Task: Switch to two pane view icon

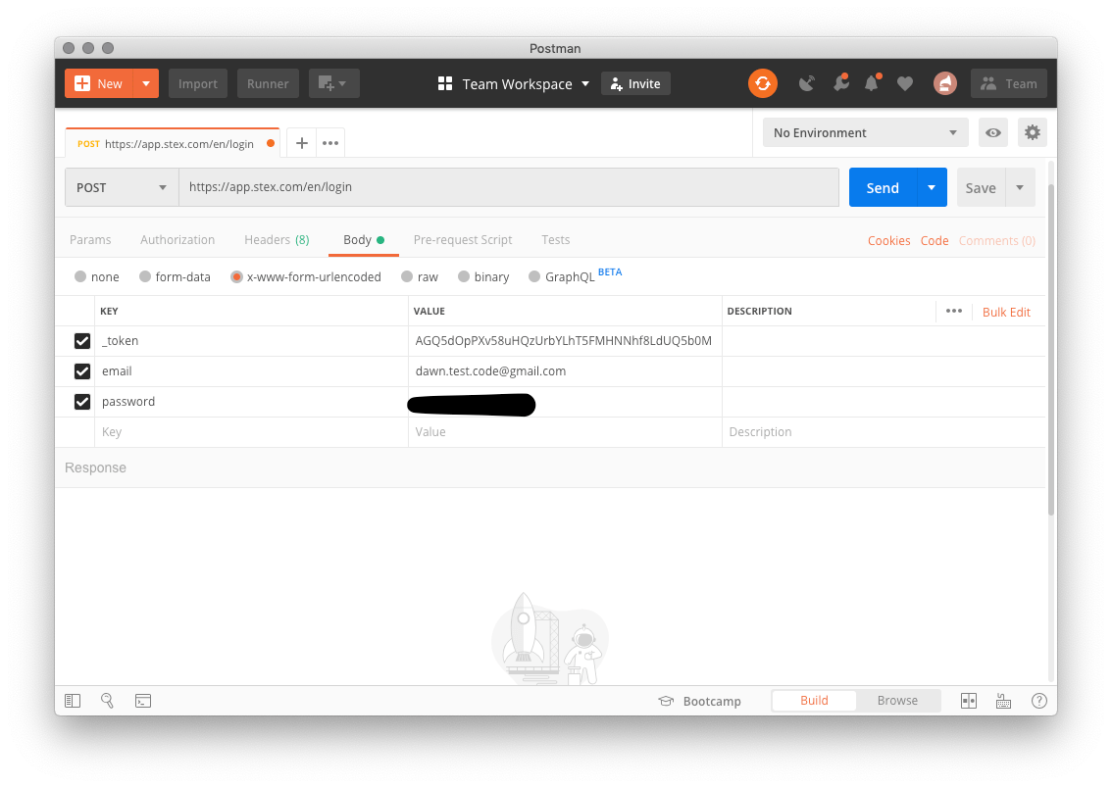Action: pyautogui.click(x=969, y=701)
